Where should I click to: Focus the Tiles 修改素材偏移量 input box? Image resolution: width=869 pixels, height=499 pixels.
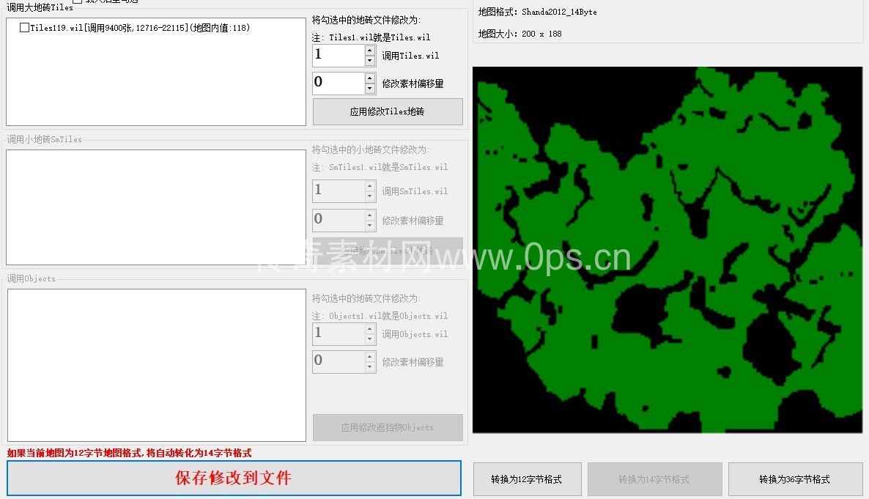(338, 83)
